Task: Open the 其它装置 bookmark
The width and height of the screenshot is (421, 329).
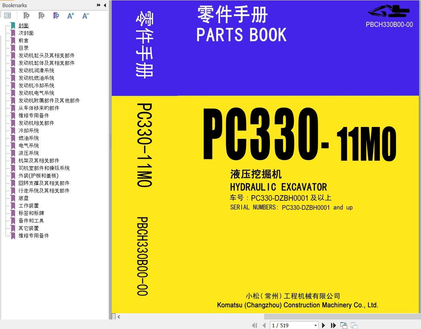Action: tap(29, 228)
